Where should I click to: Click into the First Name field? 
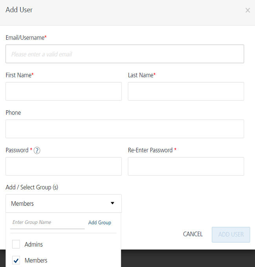coord(64,91)
